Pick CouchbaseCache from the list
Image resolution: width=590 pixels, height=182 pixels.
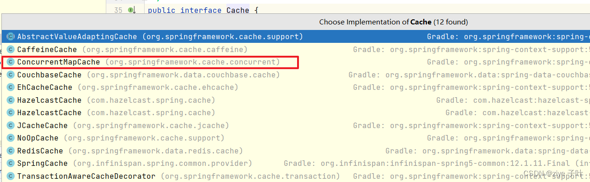296,75
